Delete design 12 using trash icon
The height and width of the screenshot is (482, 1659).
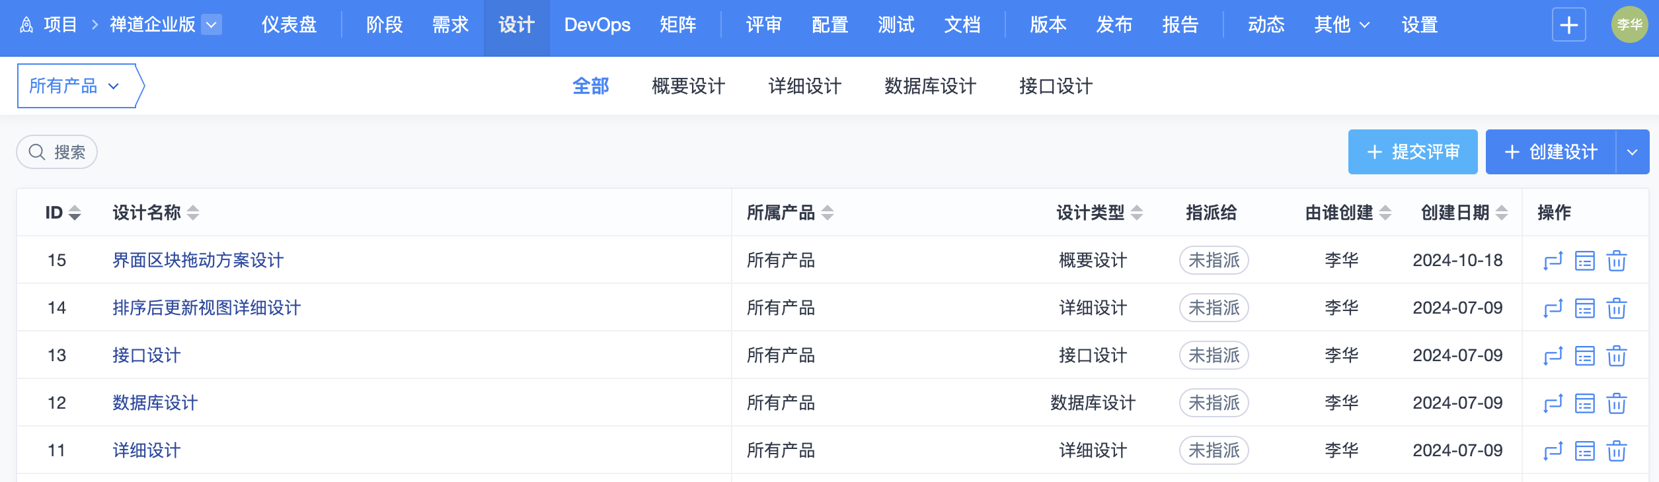click(1616, 403)
